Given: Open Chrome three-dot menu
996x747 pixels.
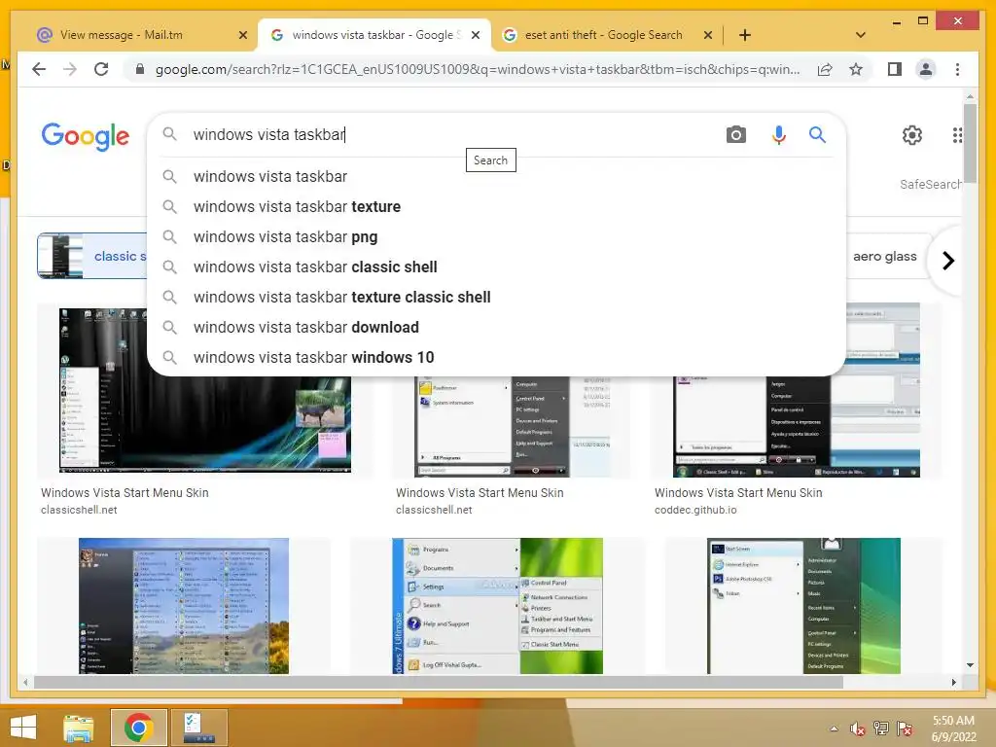Looking at the screenshot, I should click(957, 69).
